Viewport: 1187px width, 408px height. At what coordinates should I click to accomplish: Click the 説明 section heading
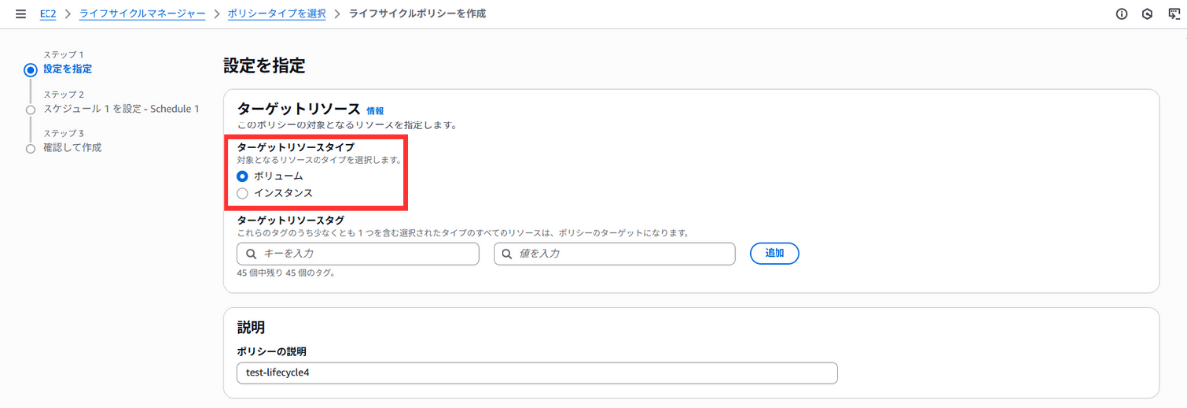(251, 327)
